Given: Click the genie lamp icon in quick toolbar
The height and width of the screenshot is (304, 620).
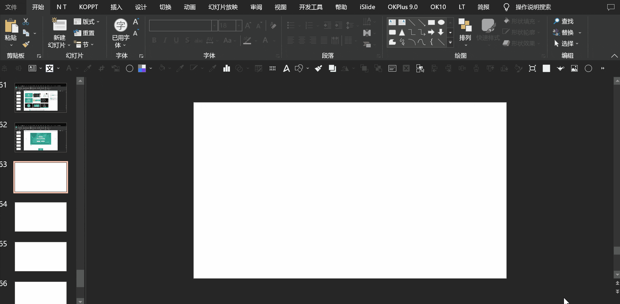Looking at the screenshot, I should coord(560,68).
